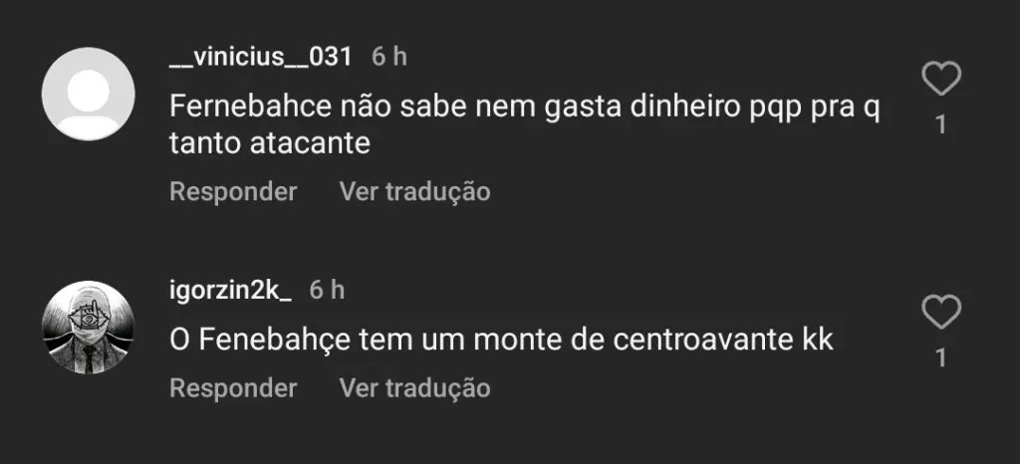The image size is (1020, 464).
Task: Click the 6 h timestamp beside igorzin2k_
Action: tap(327, 291)
